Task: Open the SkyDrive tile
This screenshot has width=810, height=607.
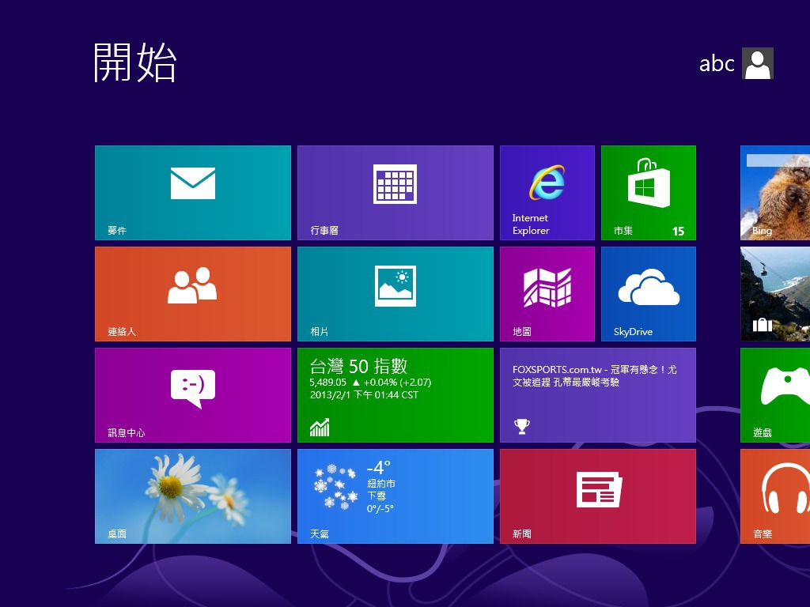Action: click(x=649, y=294)
